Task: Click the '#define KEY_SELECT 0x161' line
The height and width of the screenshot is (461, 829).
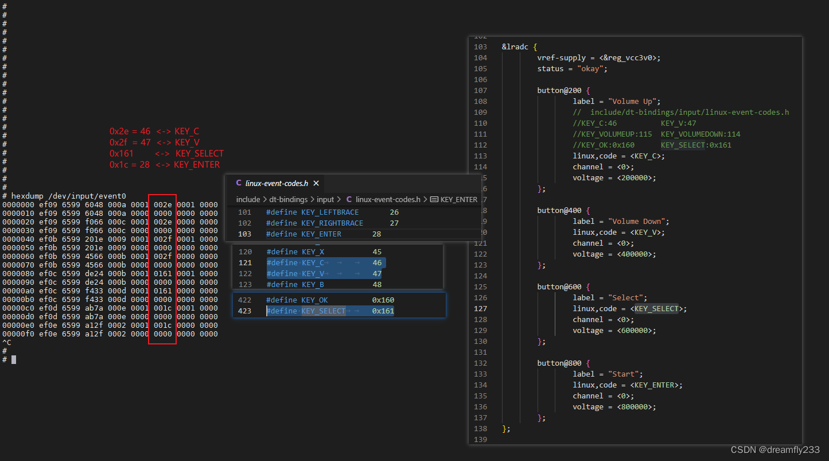Action: click(x=330, y=311)
